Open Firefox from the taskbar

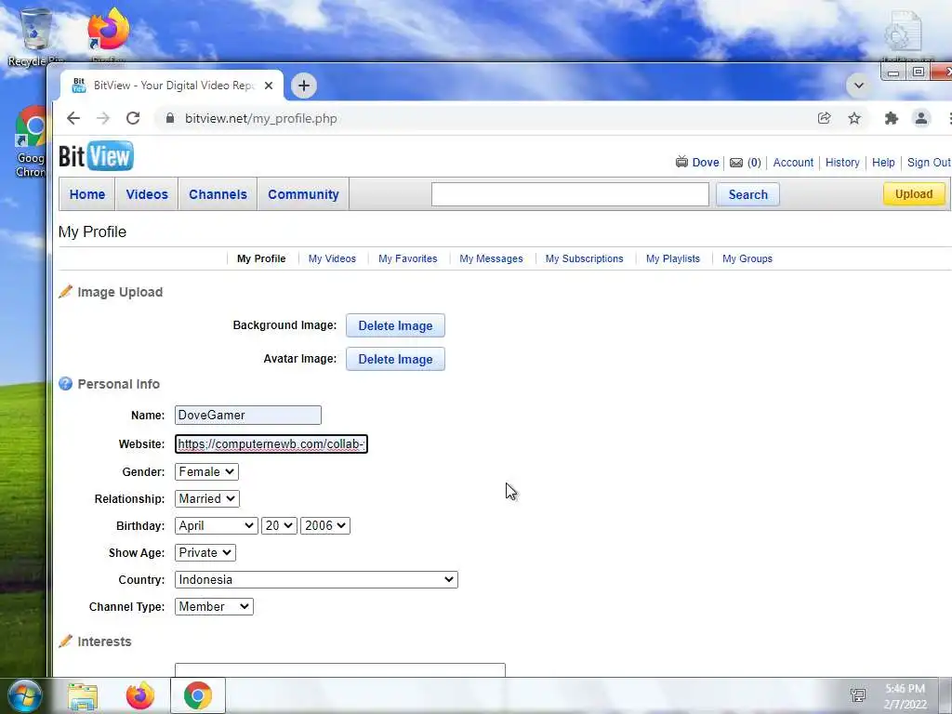pyautogui.click(x=140, y=695)
